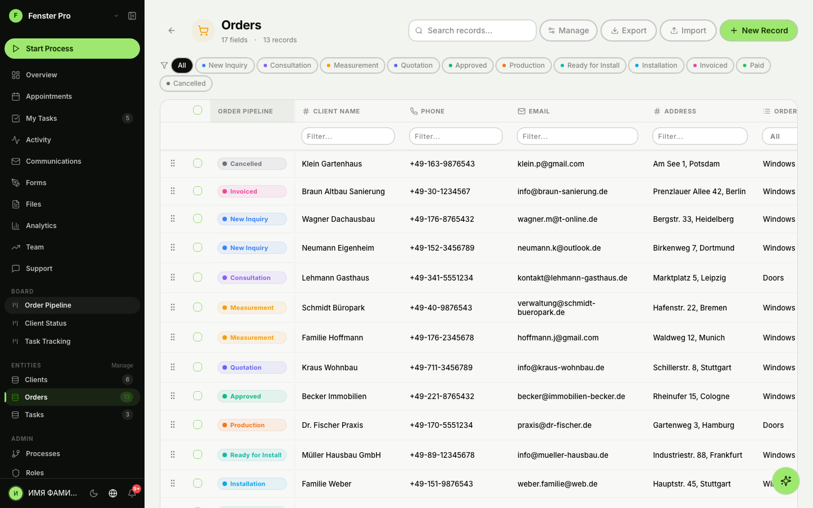813x508 pixels.
Task: Open Support in the sidebar
Action: tap(72, 268)
